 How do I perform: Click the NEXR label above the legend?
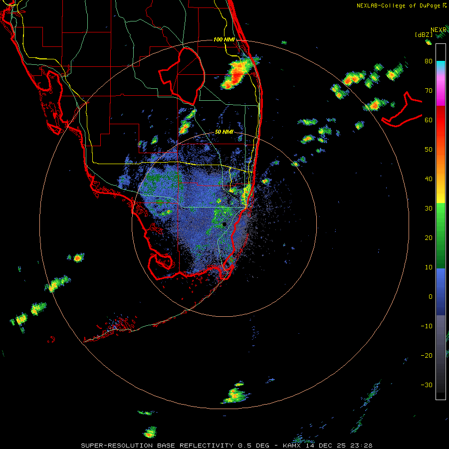pyautogui.click(x=439, y=30)
